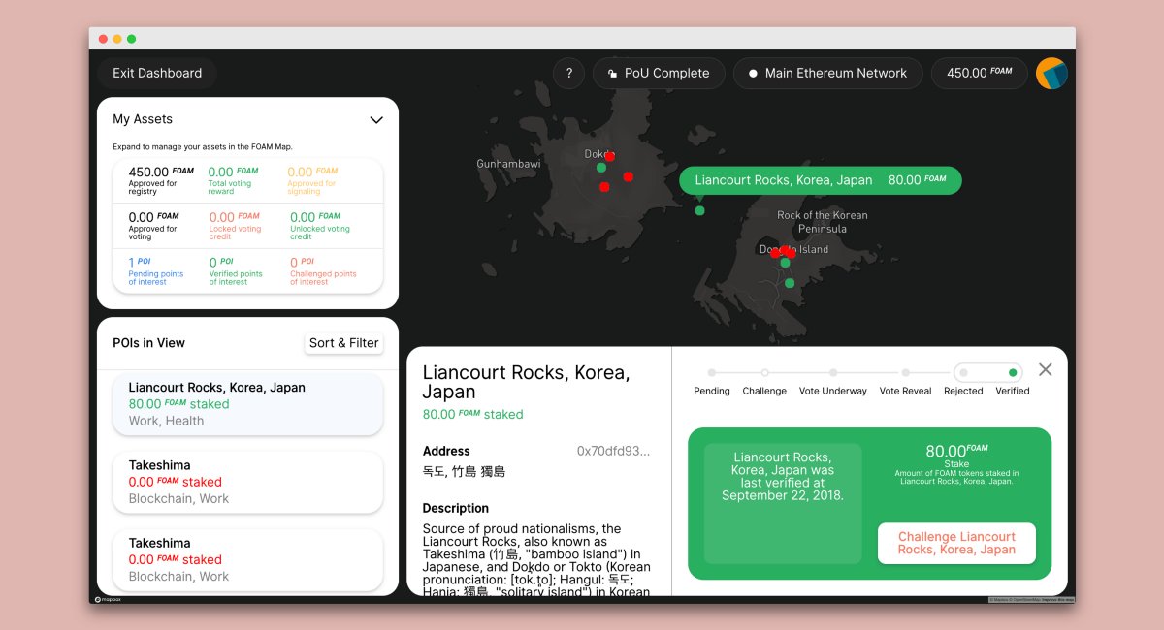The height and width of the screenshot is (630, 1164).
Task: Select the Liancourt Rocks POI list item
Action: tap(247, 403)
